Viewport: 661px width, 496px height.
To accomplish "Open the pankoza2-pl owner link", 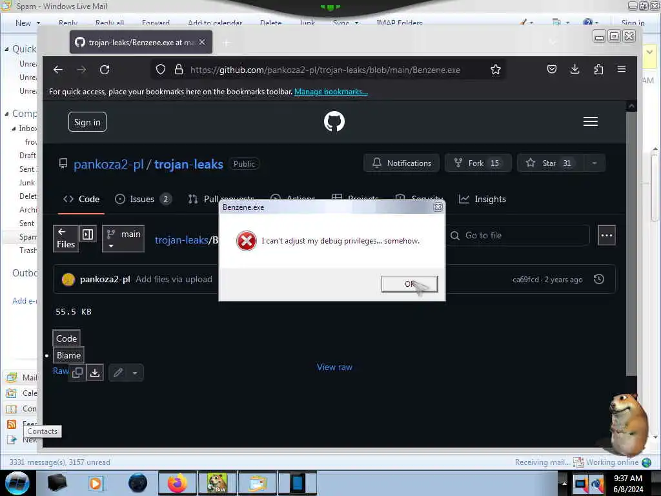I will (x=108, y=164).
